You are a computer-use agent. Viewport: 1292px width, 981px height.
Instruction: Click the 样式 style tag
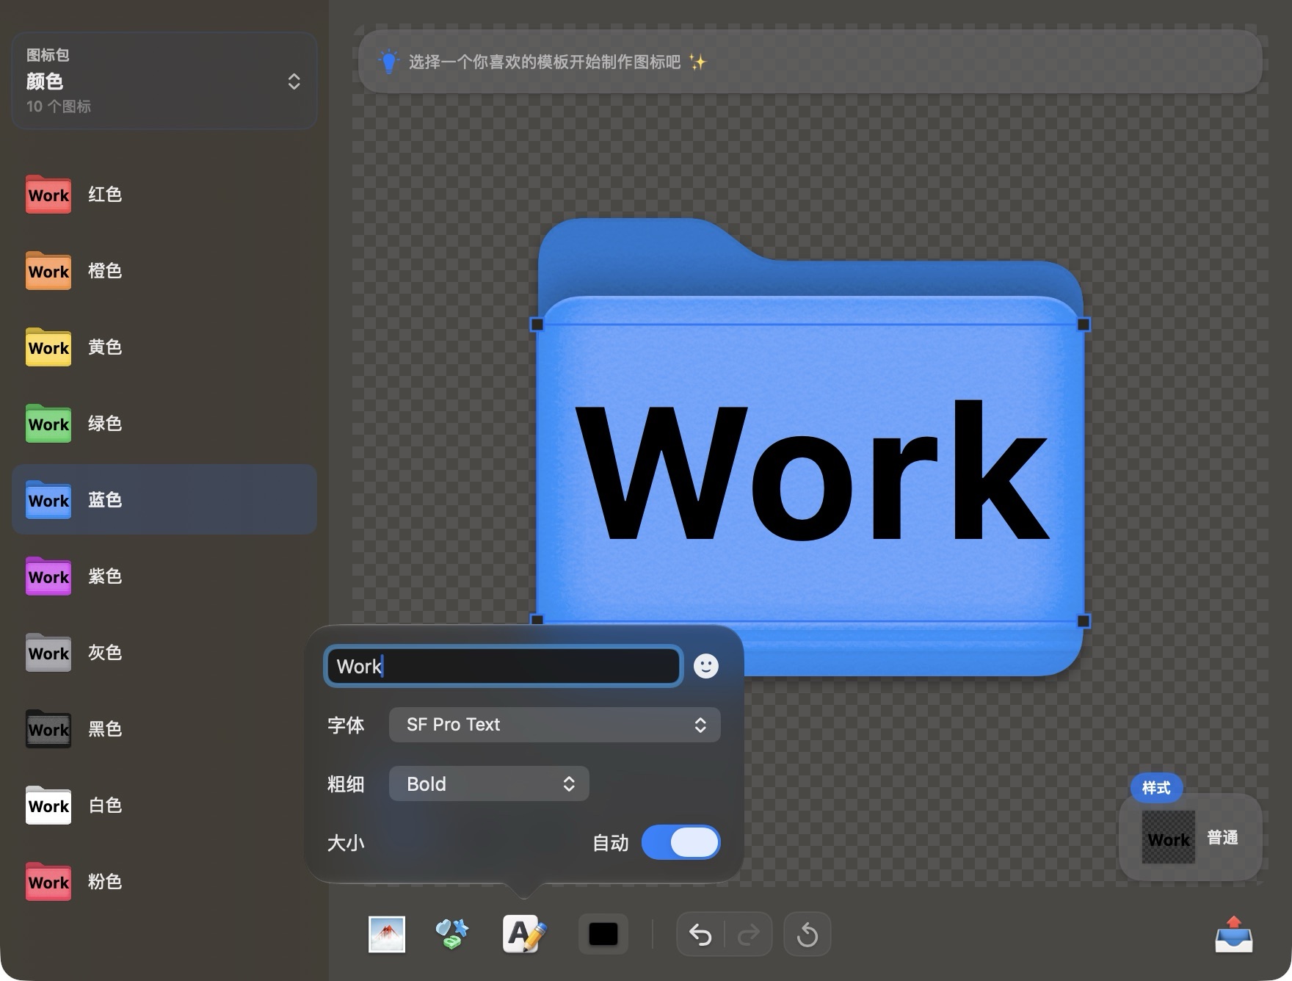[x=1156, y=788]
